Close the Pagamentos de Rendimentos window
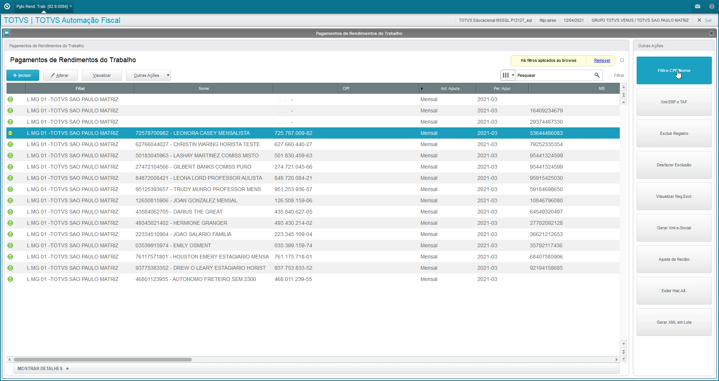Screen dimensions: 719x381 (x=711, y=33)
